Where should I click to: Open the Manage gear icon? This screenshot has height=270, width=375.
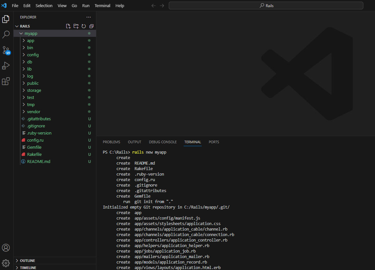point(6,263)
